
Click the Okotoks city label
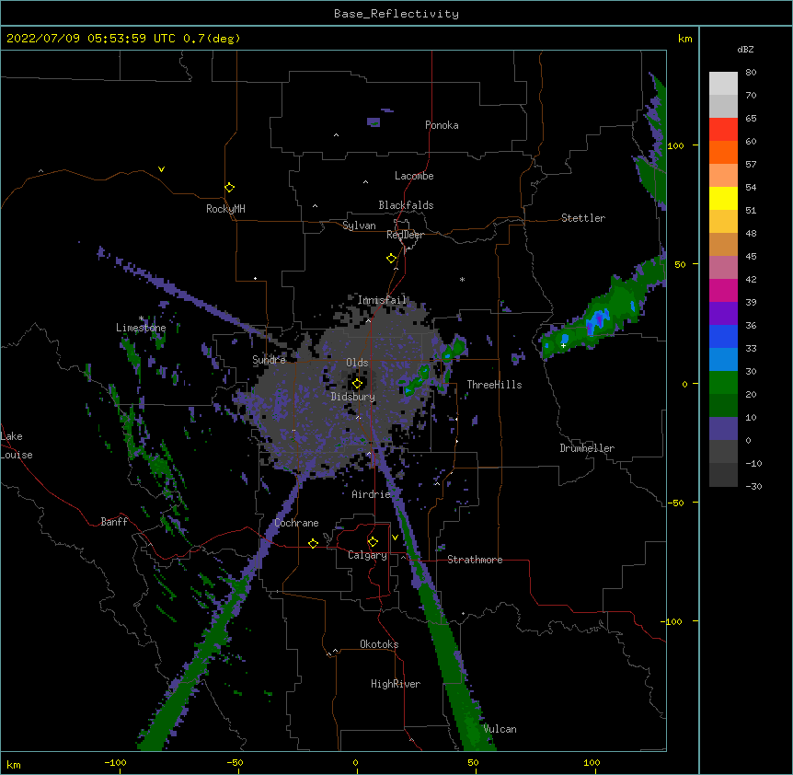(x=379, y=644)
